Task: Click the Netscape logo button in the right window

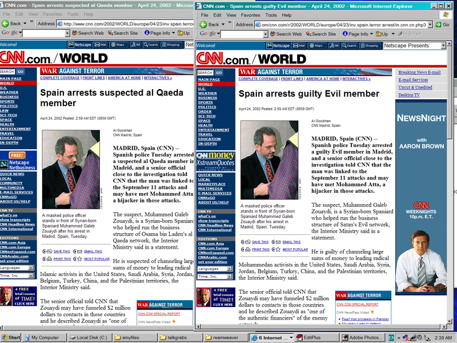Action: 278,46
